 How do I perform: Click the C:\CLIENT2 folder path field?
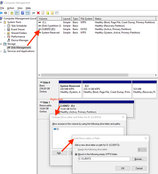[x=104, y=159]
